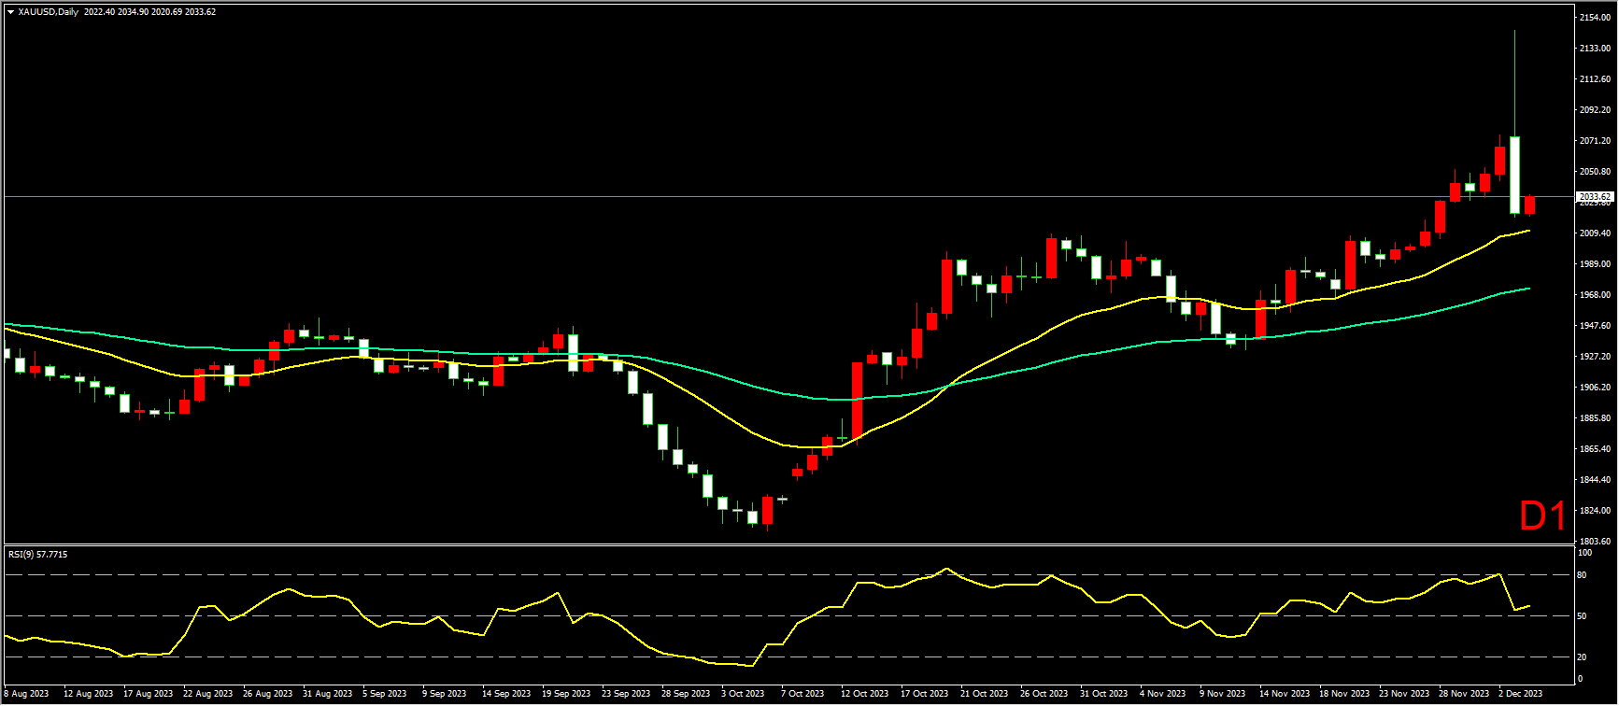1619x706 pixels.
Task: Click the 2154.00 price scale label
Action: tap(1594, 18)
